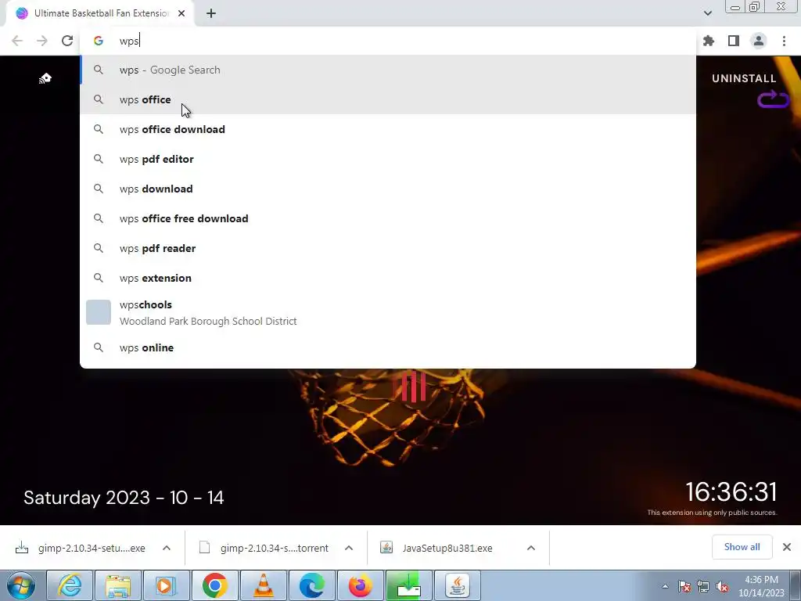
Task: Click the UNINSTALL link
Action: 744,78
